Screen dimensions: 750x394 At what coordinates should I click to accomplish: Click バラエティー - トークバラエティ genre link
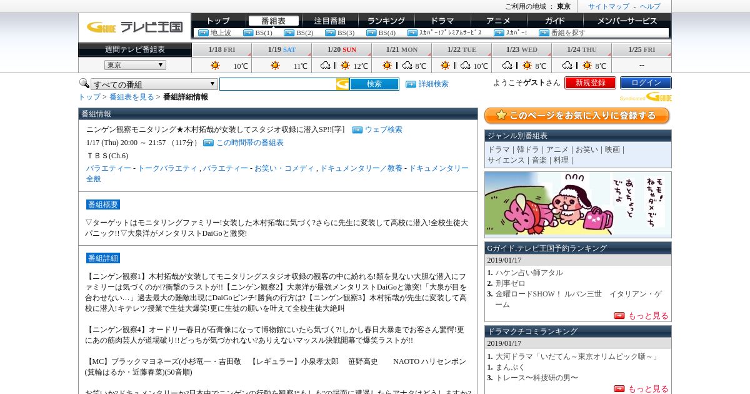[142, 168]
